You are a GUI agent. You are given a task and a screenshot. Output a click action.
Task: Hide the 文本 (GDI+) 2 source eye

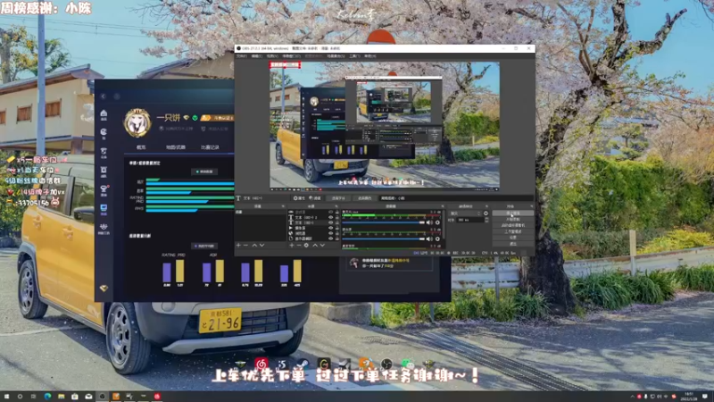coord(330,217)
